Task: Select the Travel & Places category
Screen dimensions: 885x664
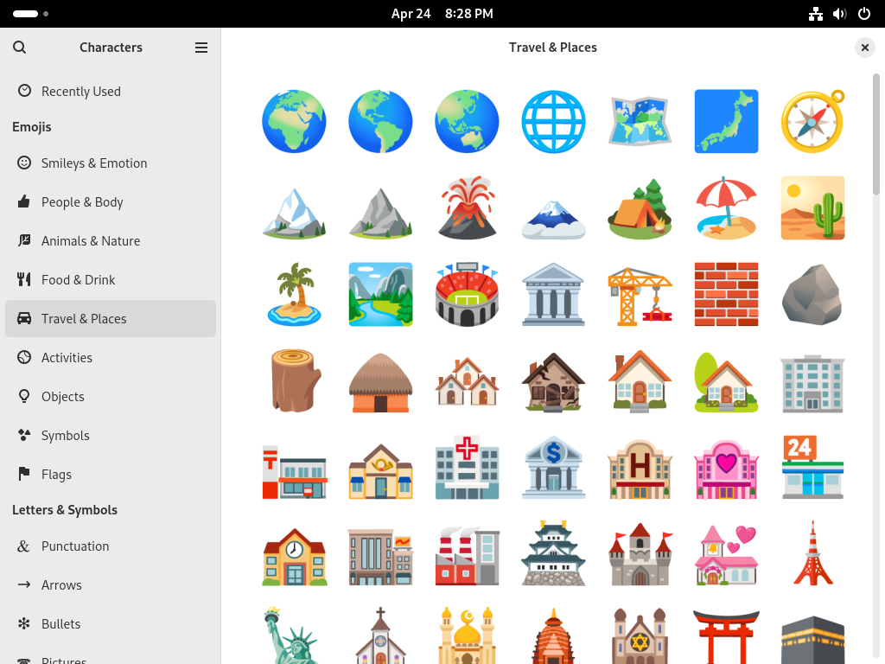Action: coord(111,319)
